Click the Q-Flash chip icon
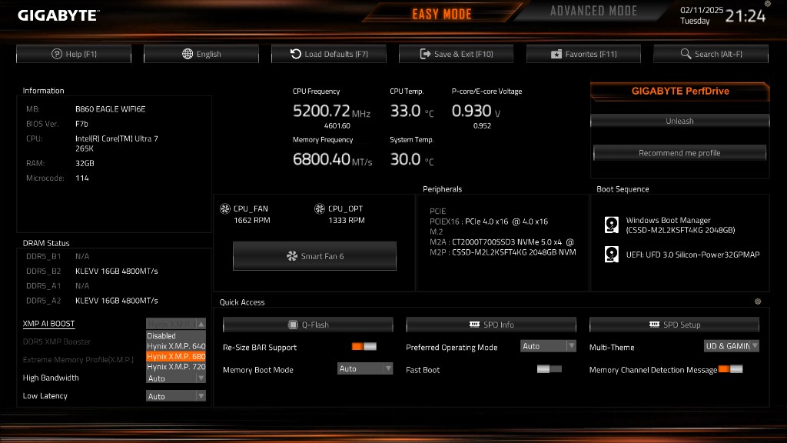Screen dimensions: 787x443 293,325
